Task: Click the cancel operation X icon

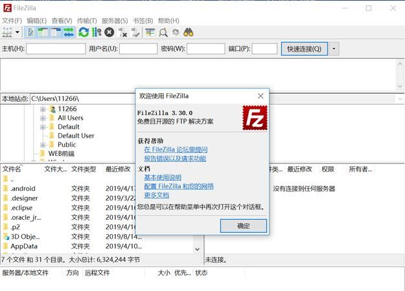Action: pos(110,32)
